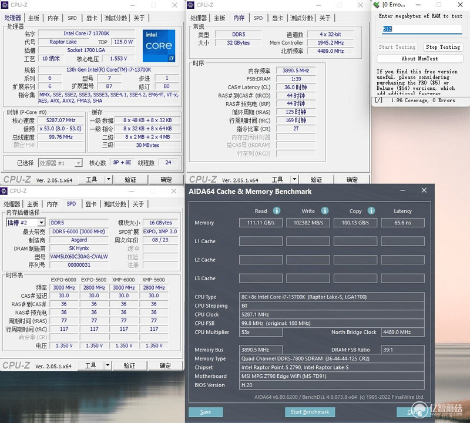Screen dimensions: 470x423
Task: Switch to 显卡 tab in CPU-Z memory window
Action: coord(277,18)
